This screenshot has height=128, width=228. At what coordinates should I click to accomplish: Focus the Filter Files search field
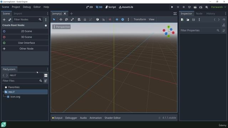pyautogui.click(x=22, y=81)
